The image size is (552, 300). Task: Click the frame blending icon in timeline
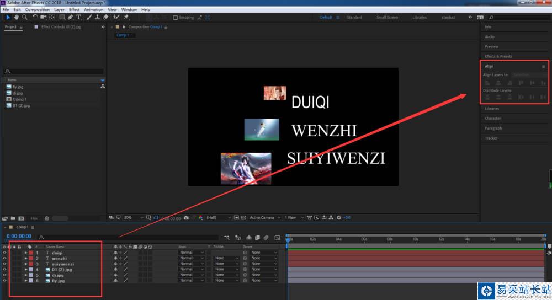click(257, 238)
